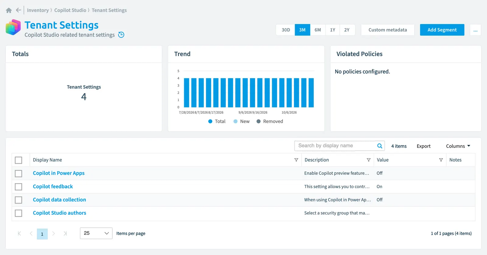Open Copilot Studio in the breadcrumb
Screen dimensions: 487x255
pos(70,10)
